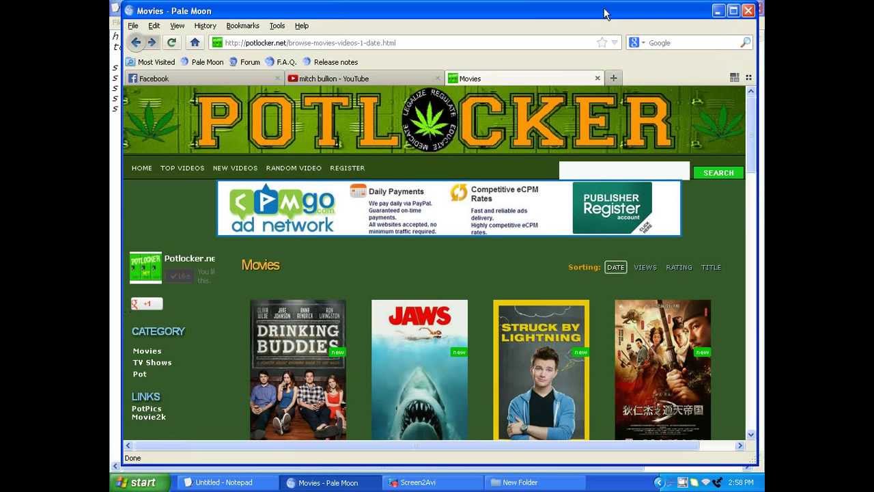Click the Potlocker Facebook page avatar
Image resolution: width=874 pixels, height=492 pixels.
[x=145, y=268]
